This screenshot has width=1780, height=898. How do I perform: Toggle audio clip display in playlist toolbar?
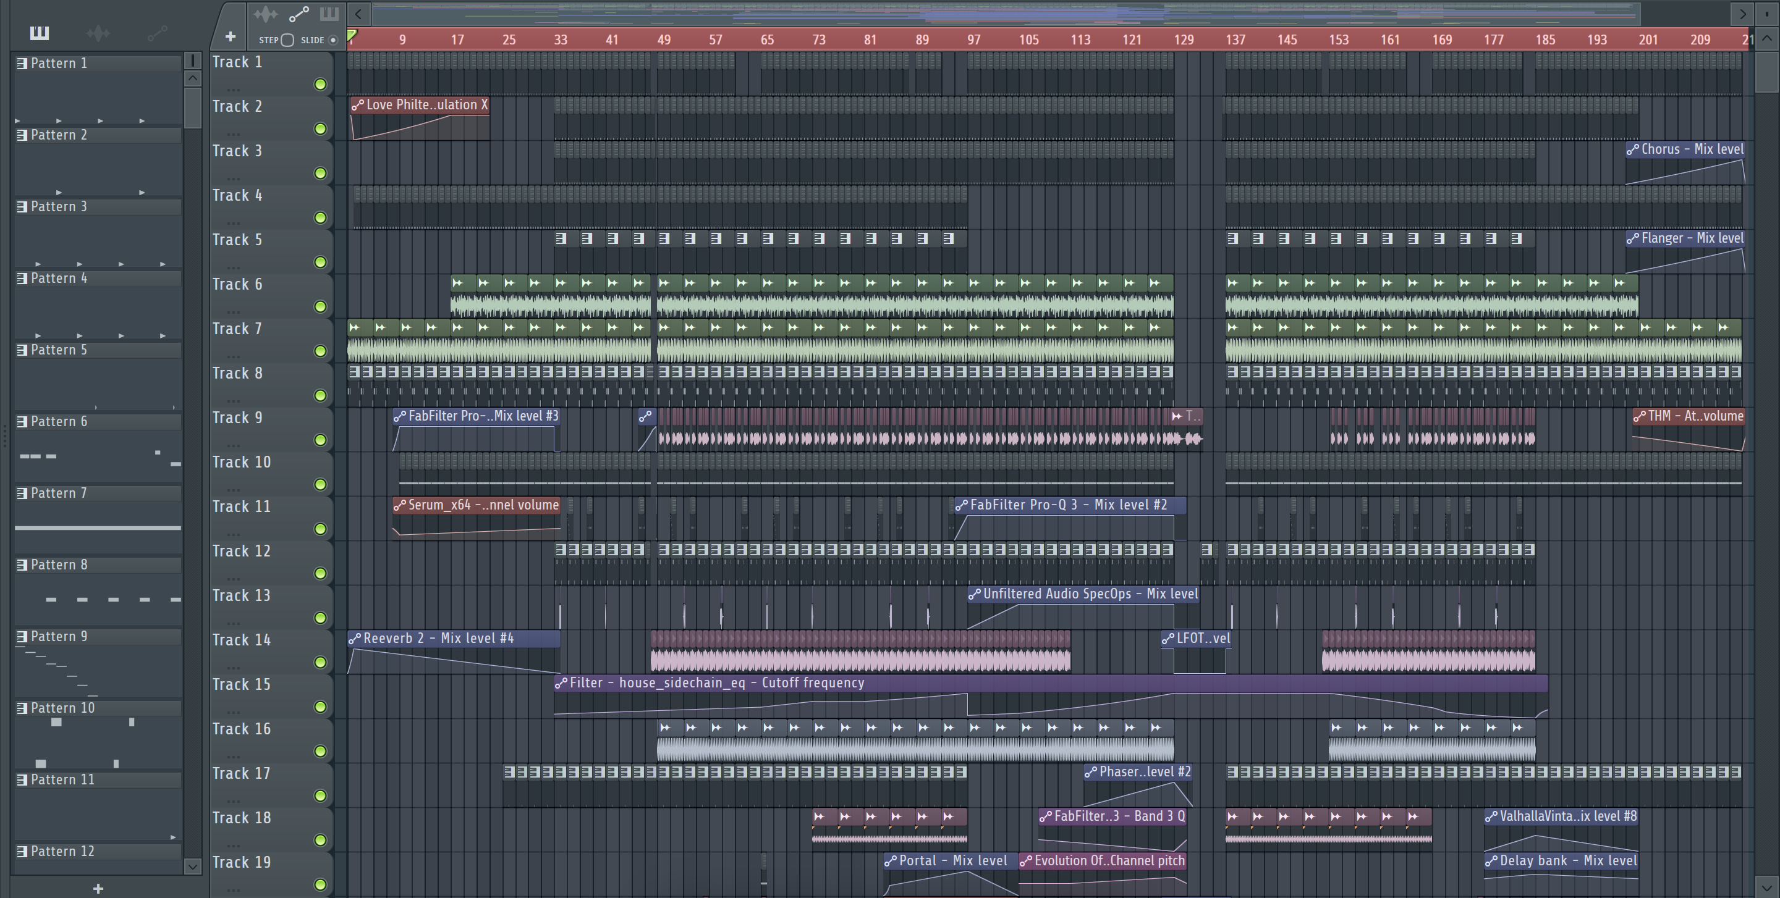pyautogui.click(x=265, y=14)
